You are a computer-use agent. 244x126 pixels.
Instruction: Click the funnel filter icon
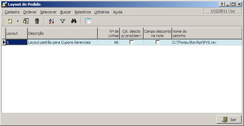click(x=63, y=21)
